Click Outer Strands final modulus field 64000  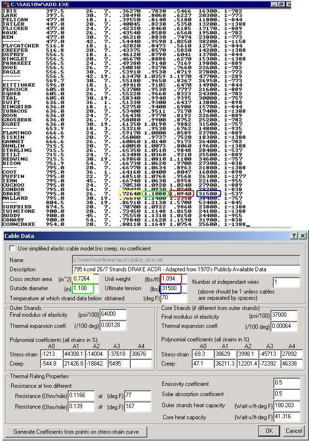[x=113, y=314]
